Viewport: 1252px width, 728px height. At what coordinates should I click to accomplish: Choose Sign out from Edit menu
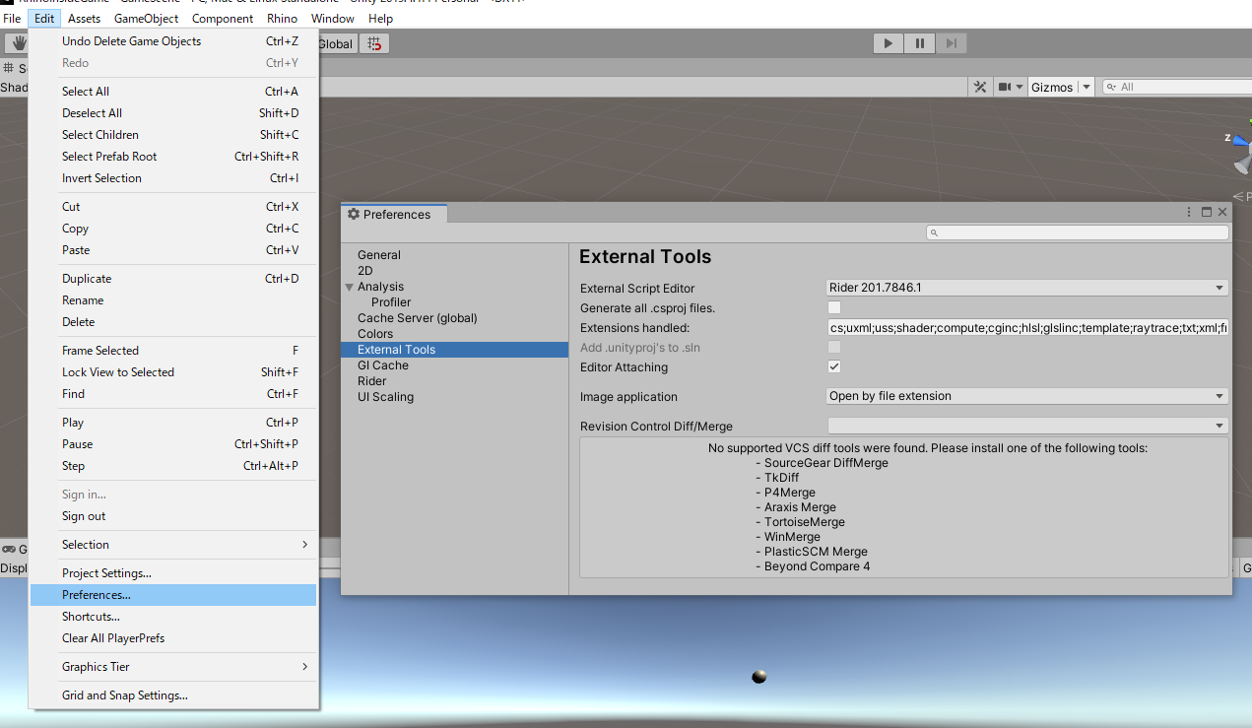tap(173, 516)
